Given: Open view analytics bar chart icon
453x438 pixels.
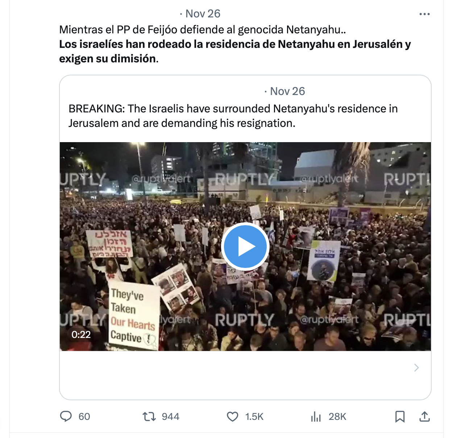Looking at the screenshot, I should (316, 417).
